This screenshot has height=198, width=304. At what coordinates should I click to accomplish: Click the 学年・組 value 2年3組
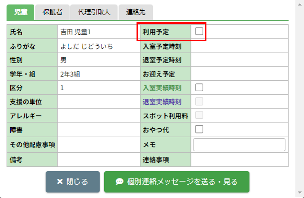[x=71, y=74]
